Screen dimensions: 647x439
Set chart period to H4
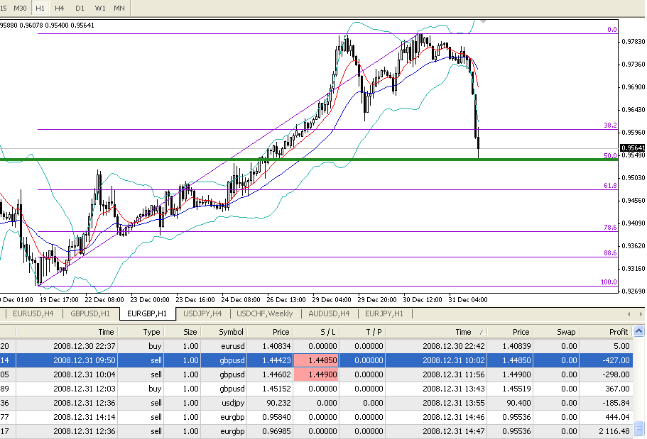click(x=60, y=7)
